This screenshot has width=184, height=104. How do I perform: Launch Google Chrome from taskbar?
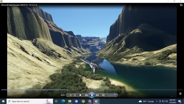83,101
